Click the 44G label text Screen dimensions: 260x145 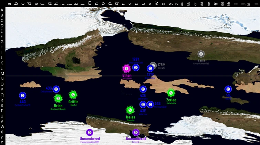[22, 102]
